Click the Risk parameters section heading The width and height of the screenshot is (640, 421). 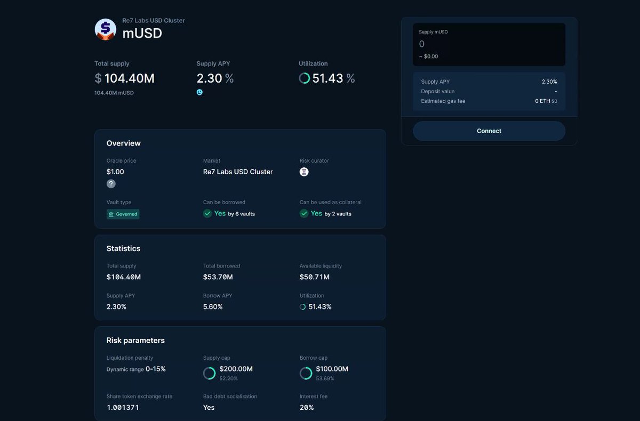click(x=135, y=341)
